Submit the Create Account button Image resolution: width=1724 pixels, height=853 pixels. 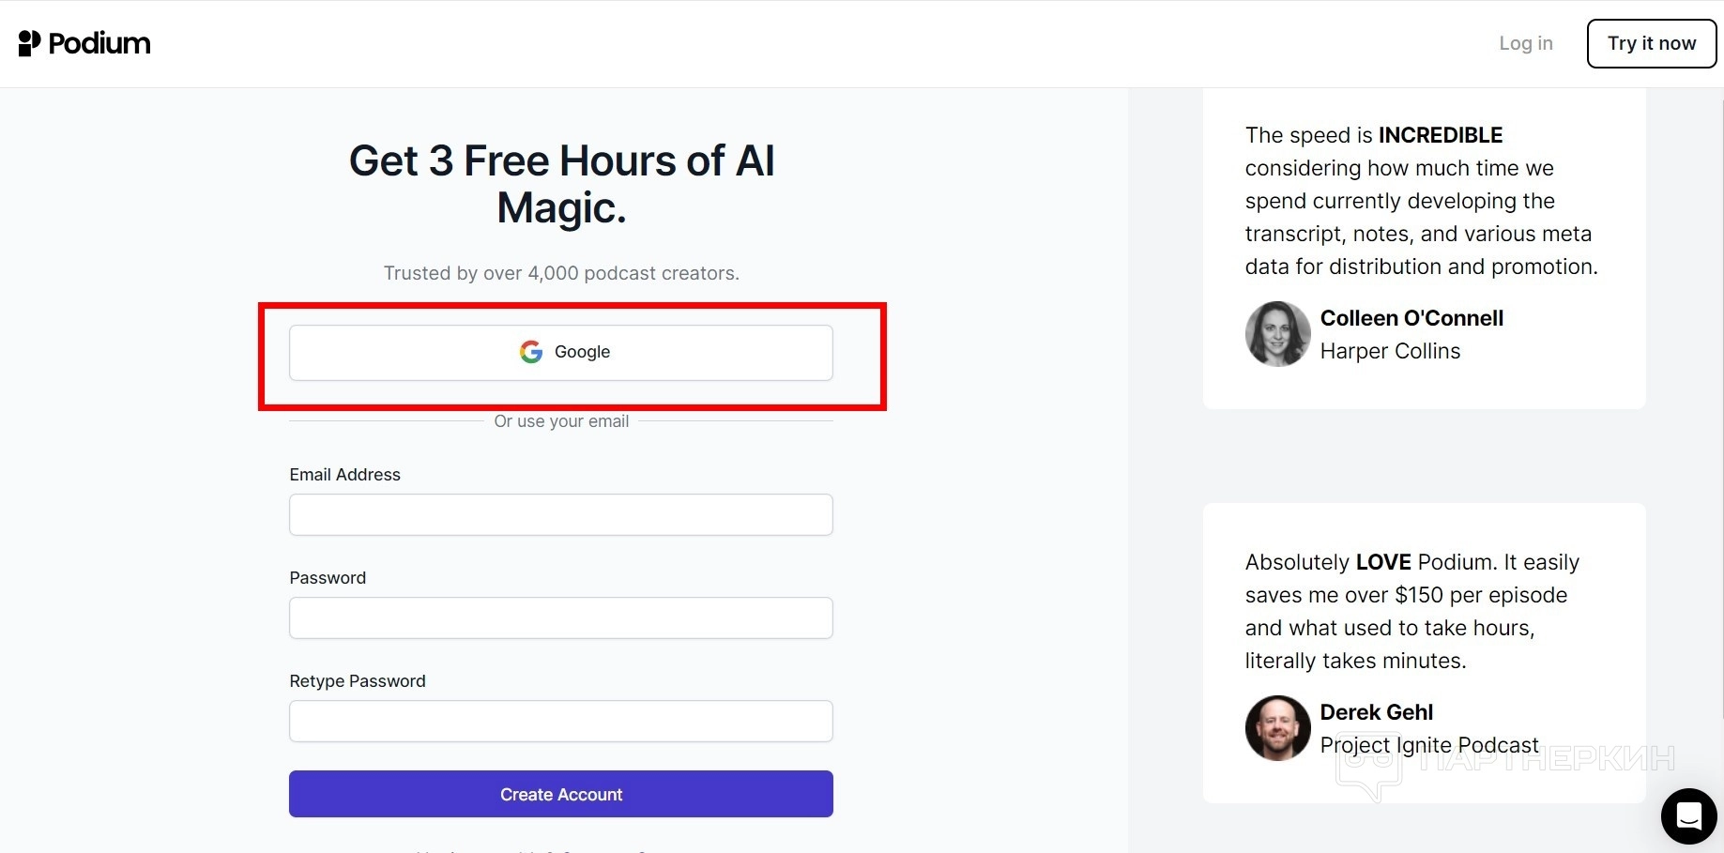point(560,794)
